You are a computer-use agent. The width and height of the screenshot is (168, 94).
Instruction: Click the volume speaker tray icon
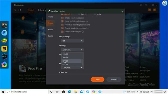pos(141,92)
